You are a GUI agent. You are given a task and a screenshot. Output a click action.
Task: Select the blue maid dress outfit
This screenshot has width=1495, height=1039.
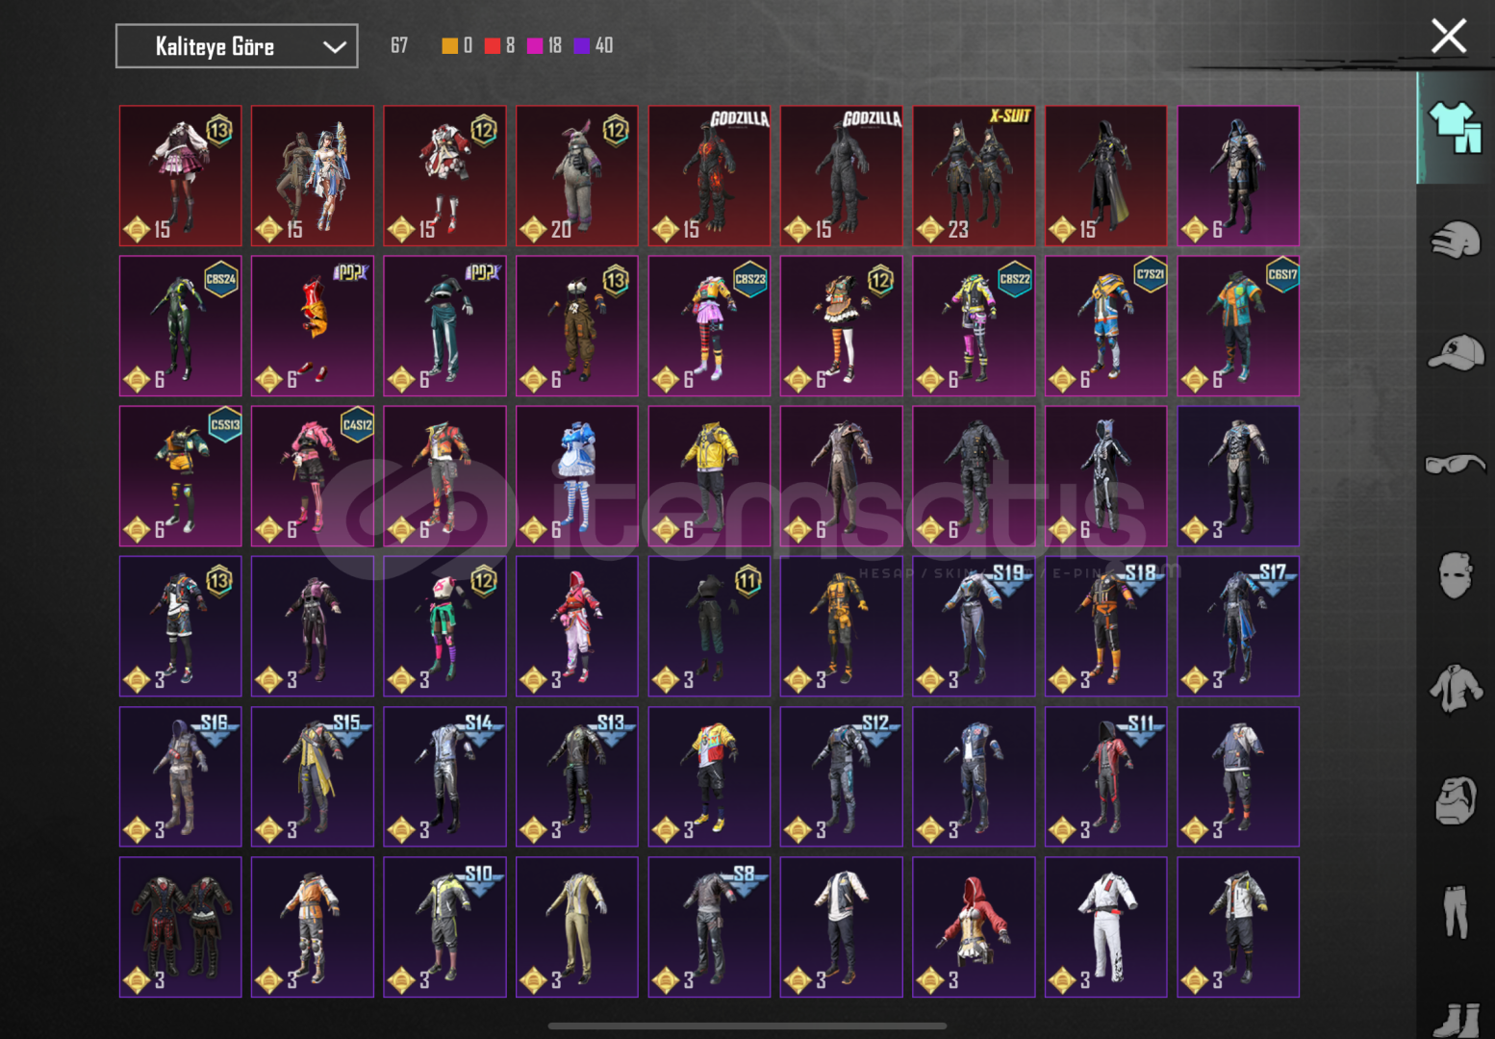point(577,476)
